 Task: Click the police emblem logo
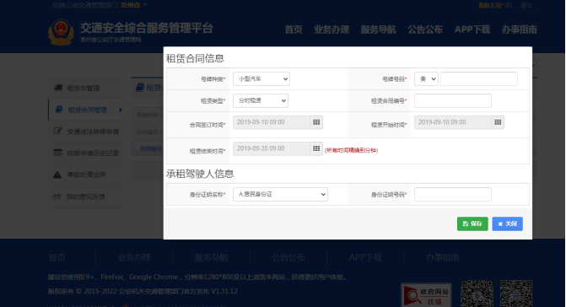(x=61, y=32)
